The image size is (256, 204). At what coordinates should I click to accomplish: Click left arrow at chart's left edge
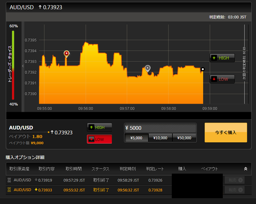click(x=23, y=66)
